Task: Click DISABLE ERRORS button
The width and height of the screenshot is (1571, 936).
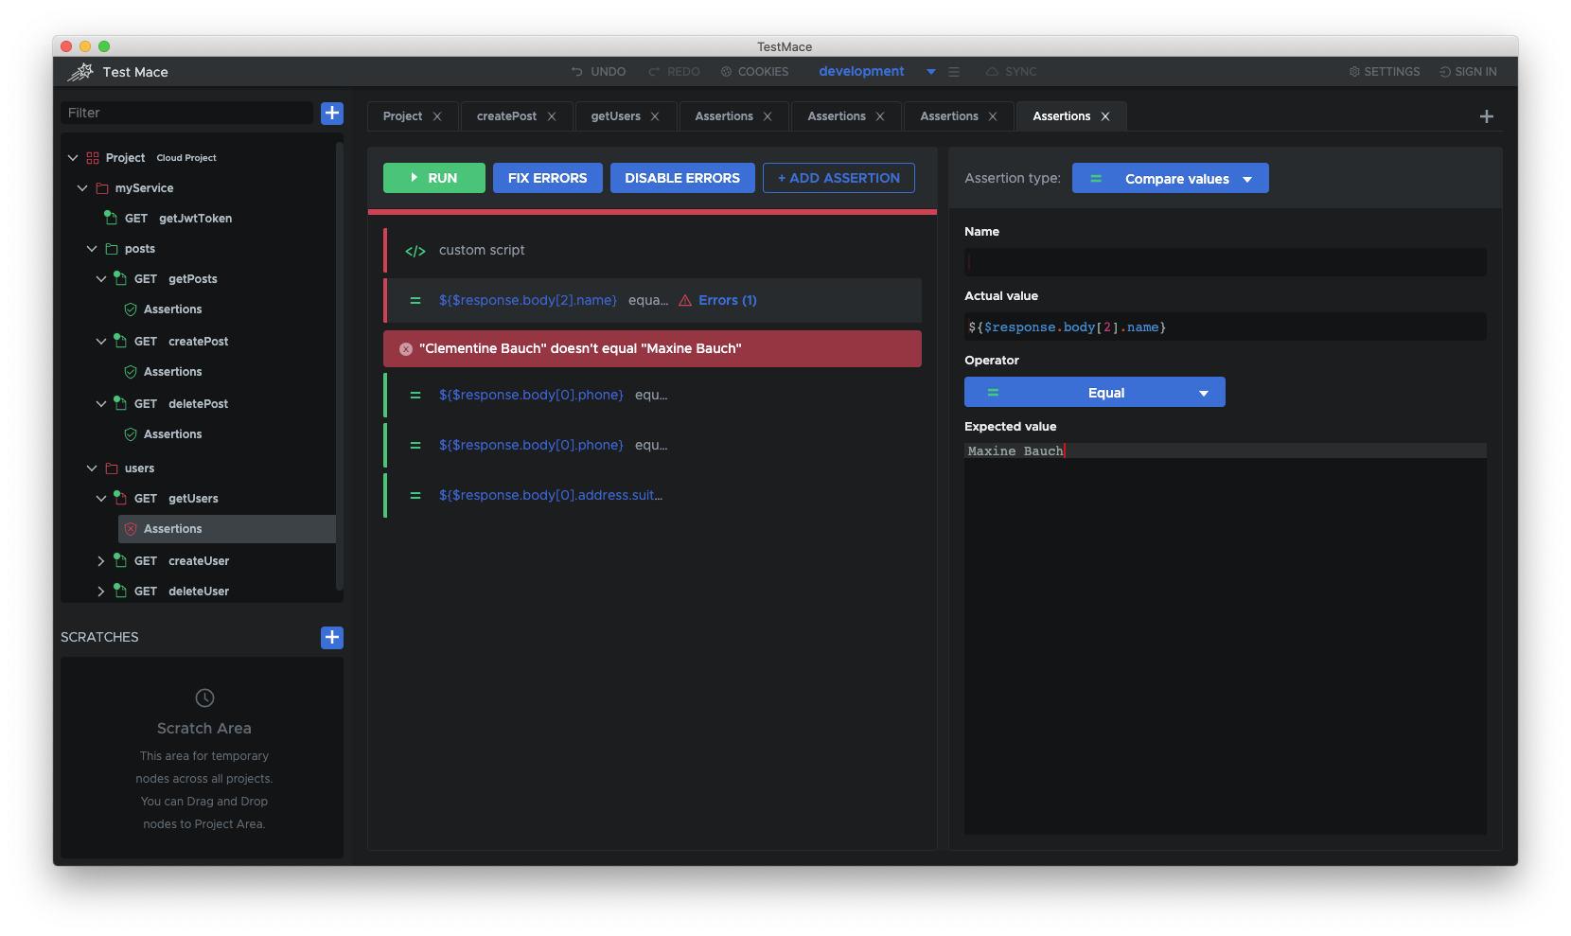Action: 682,178
